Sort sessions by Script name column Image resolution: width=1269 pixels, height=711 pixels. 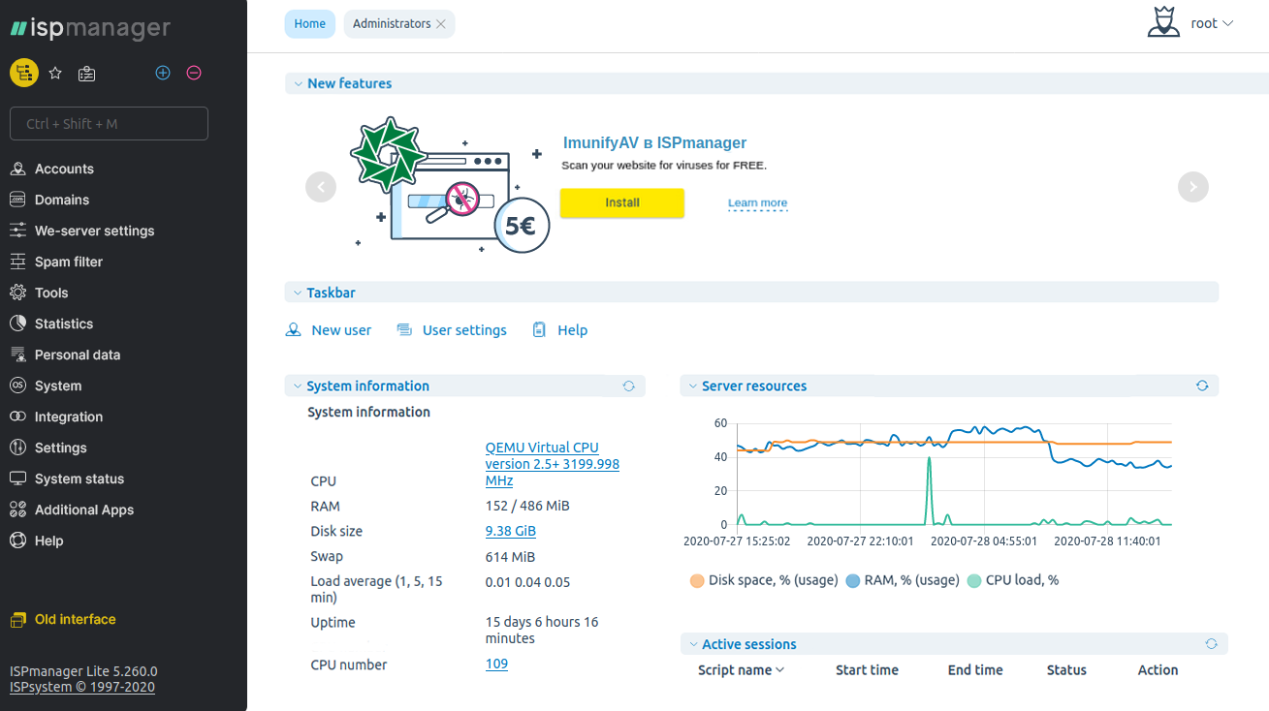pos(741,670)
